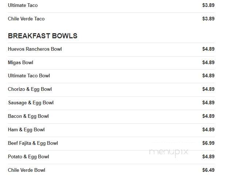Click the $3.89 Ultimate Taco price

(208, 5)
